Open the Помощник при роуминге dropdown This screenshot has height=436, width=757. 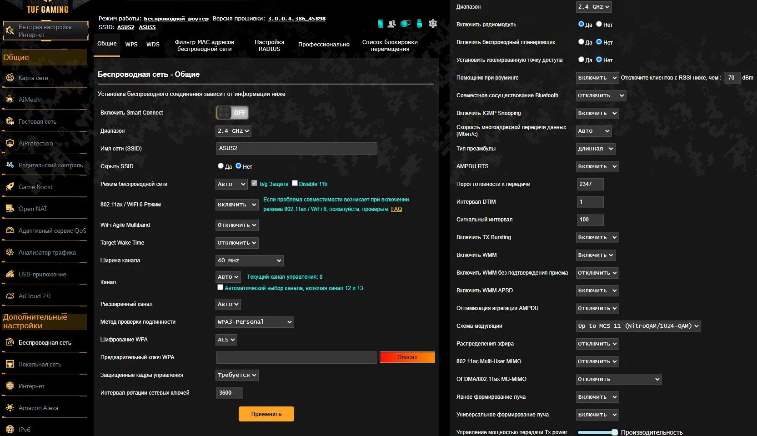[597, 78]
